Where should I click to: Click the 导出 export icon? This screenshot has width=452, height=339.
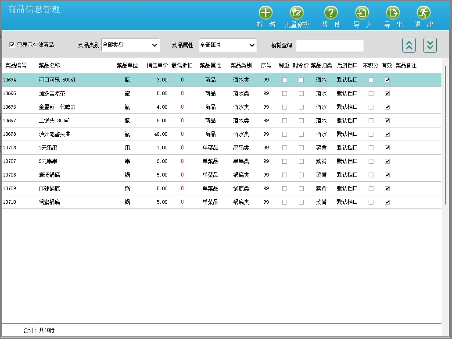point(393,13)
